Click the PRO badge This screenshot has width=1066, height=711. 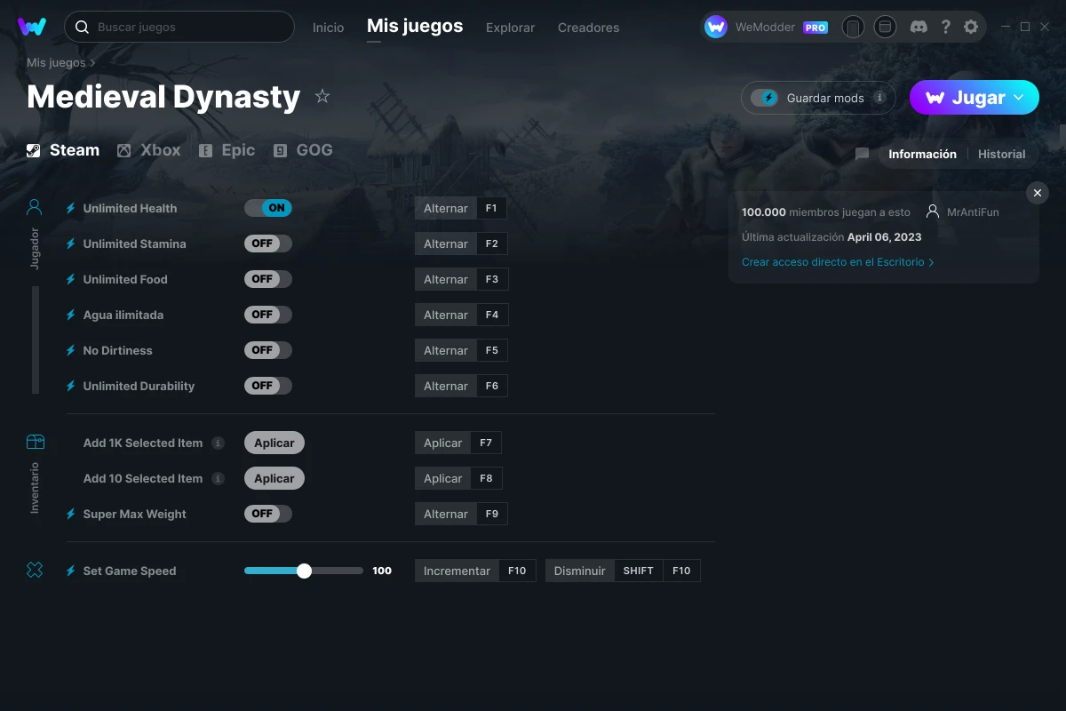815,28
